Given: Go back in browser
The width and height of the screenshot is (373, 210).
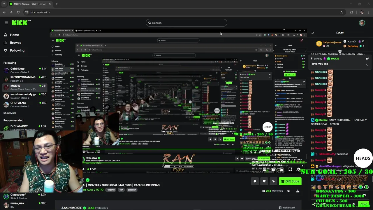Looking at the screenshot, I should click(x=4, y=12).
